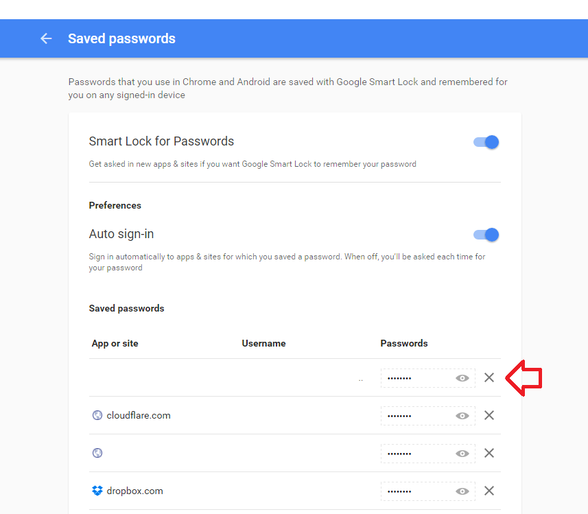The image size is (588, 514).
Task: Open the cloudflare.com site link
Action: point(139,415)
